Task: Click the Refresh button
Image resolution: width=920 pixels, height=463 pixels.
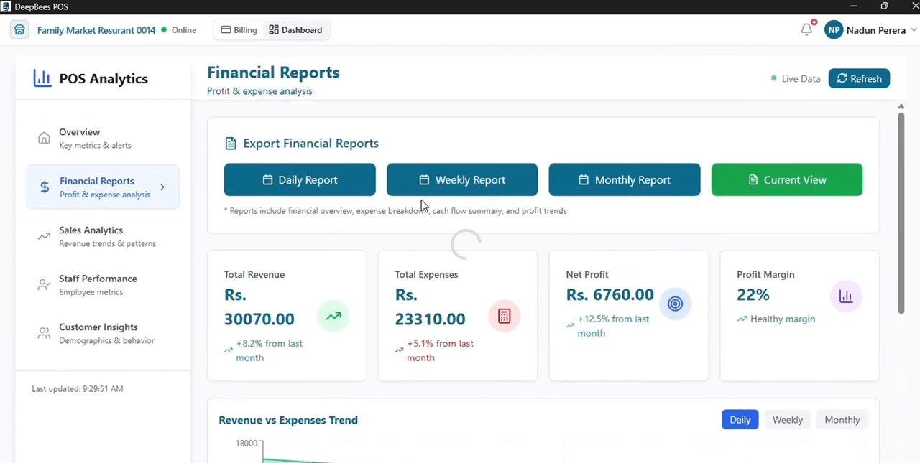Action: tap(859, 78)
